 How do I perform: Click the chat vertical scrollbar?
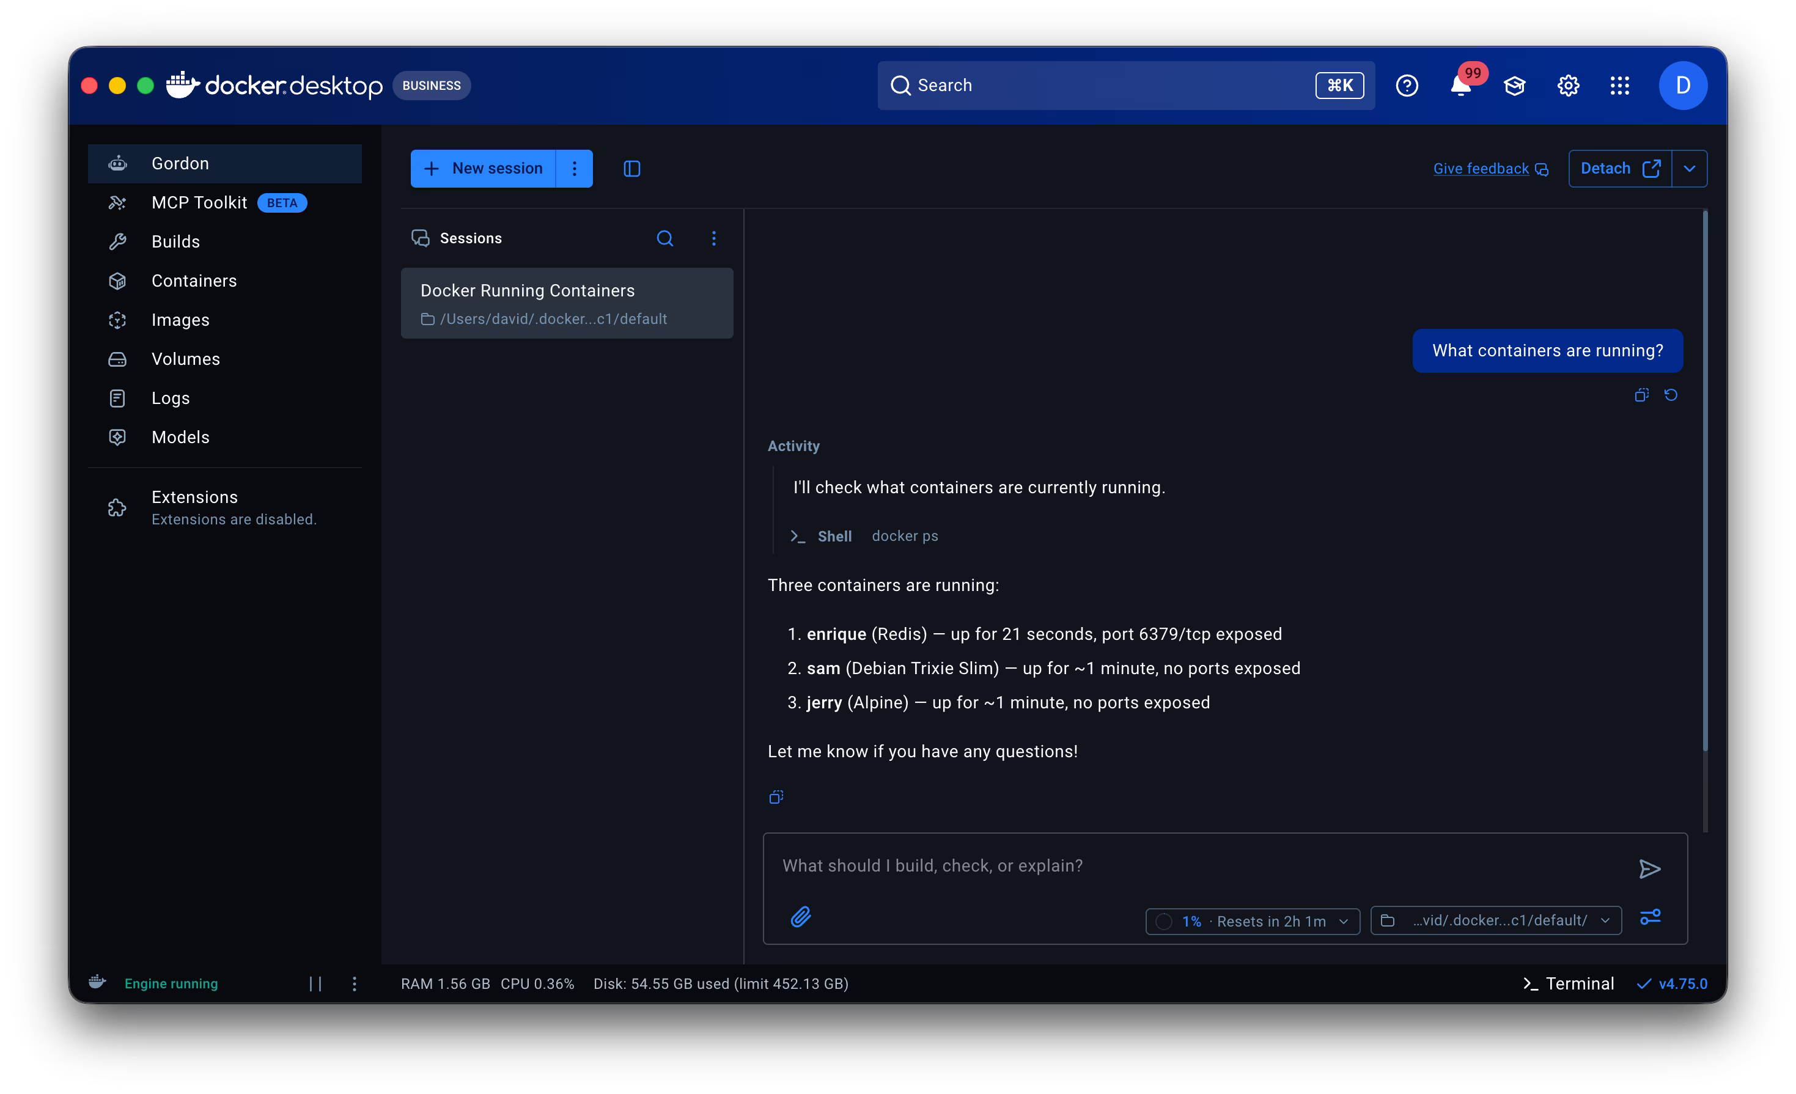pos(1706,481)
